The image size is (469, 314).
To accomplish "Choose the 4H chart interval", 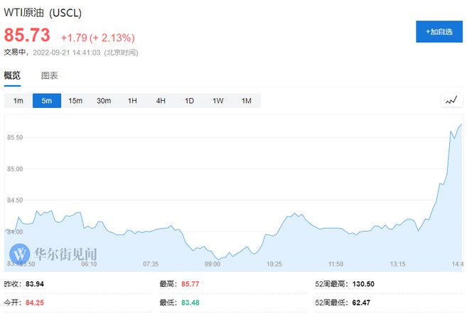I will coord(161,101).
